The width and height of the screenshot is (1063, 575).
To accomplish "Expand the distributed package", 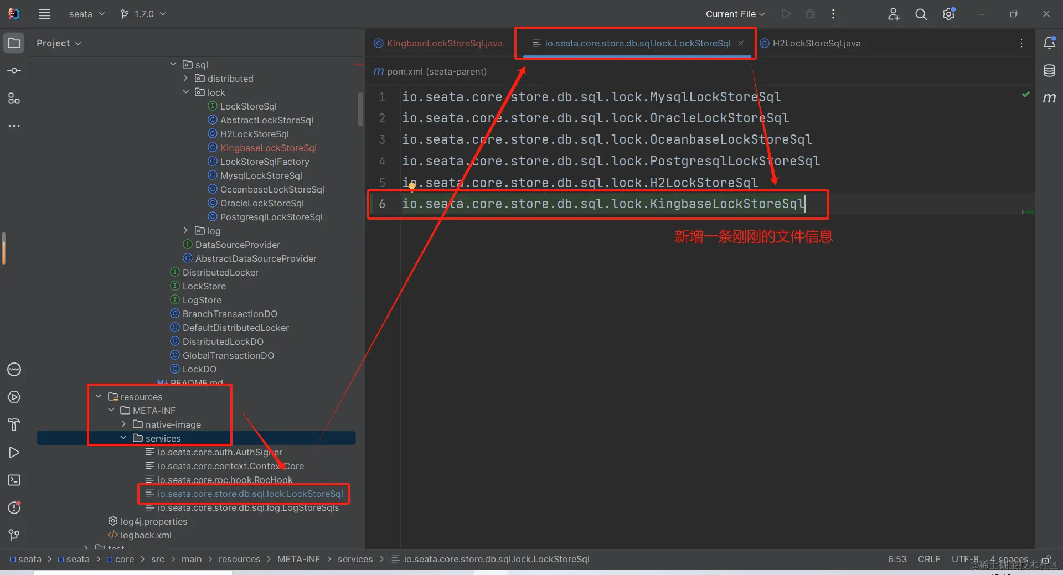I will 185,79.
